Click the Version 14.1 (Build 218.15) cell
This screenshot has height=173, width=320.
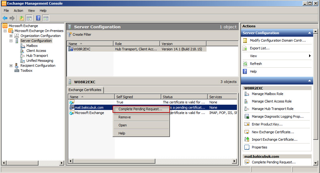point(182,49)
